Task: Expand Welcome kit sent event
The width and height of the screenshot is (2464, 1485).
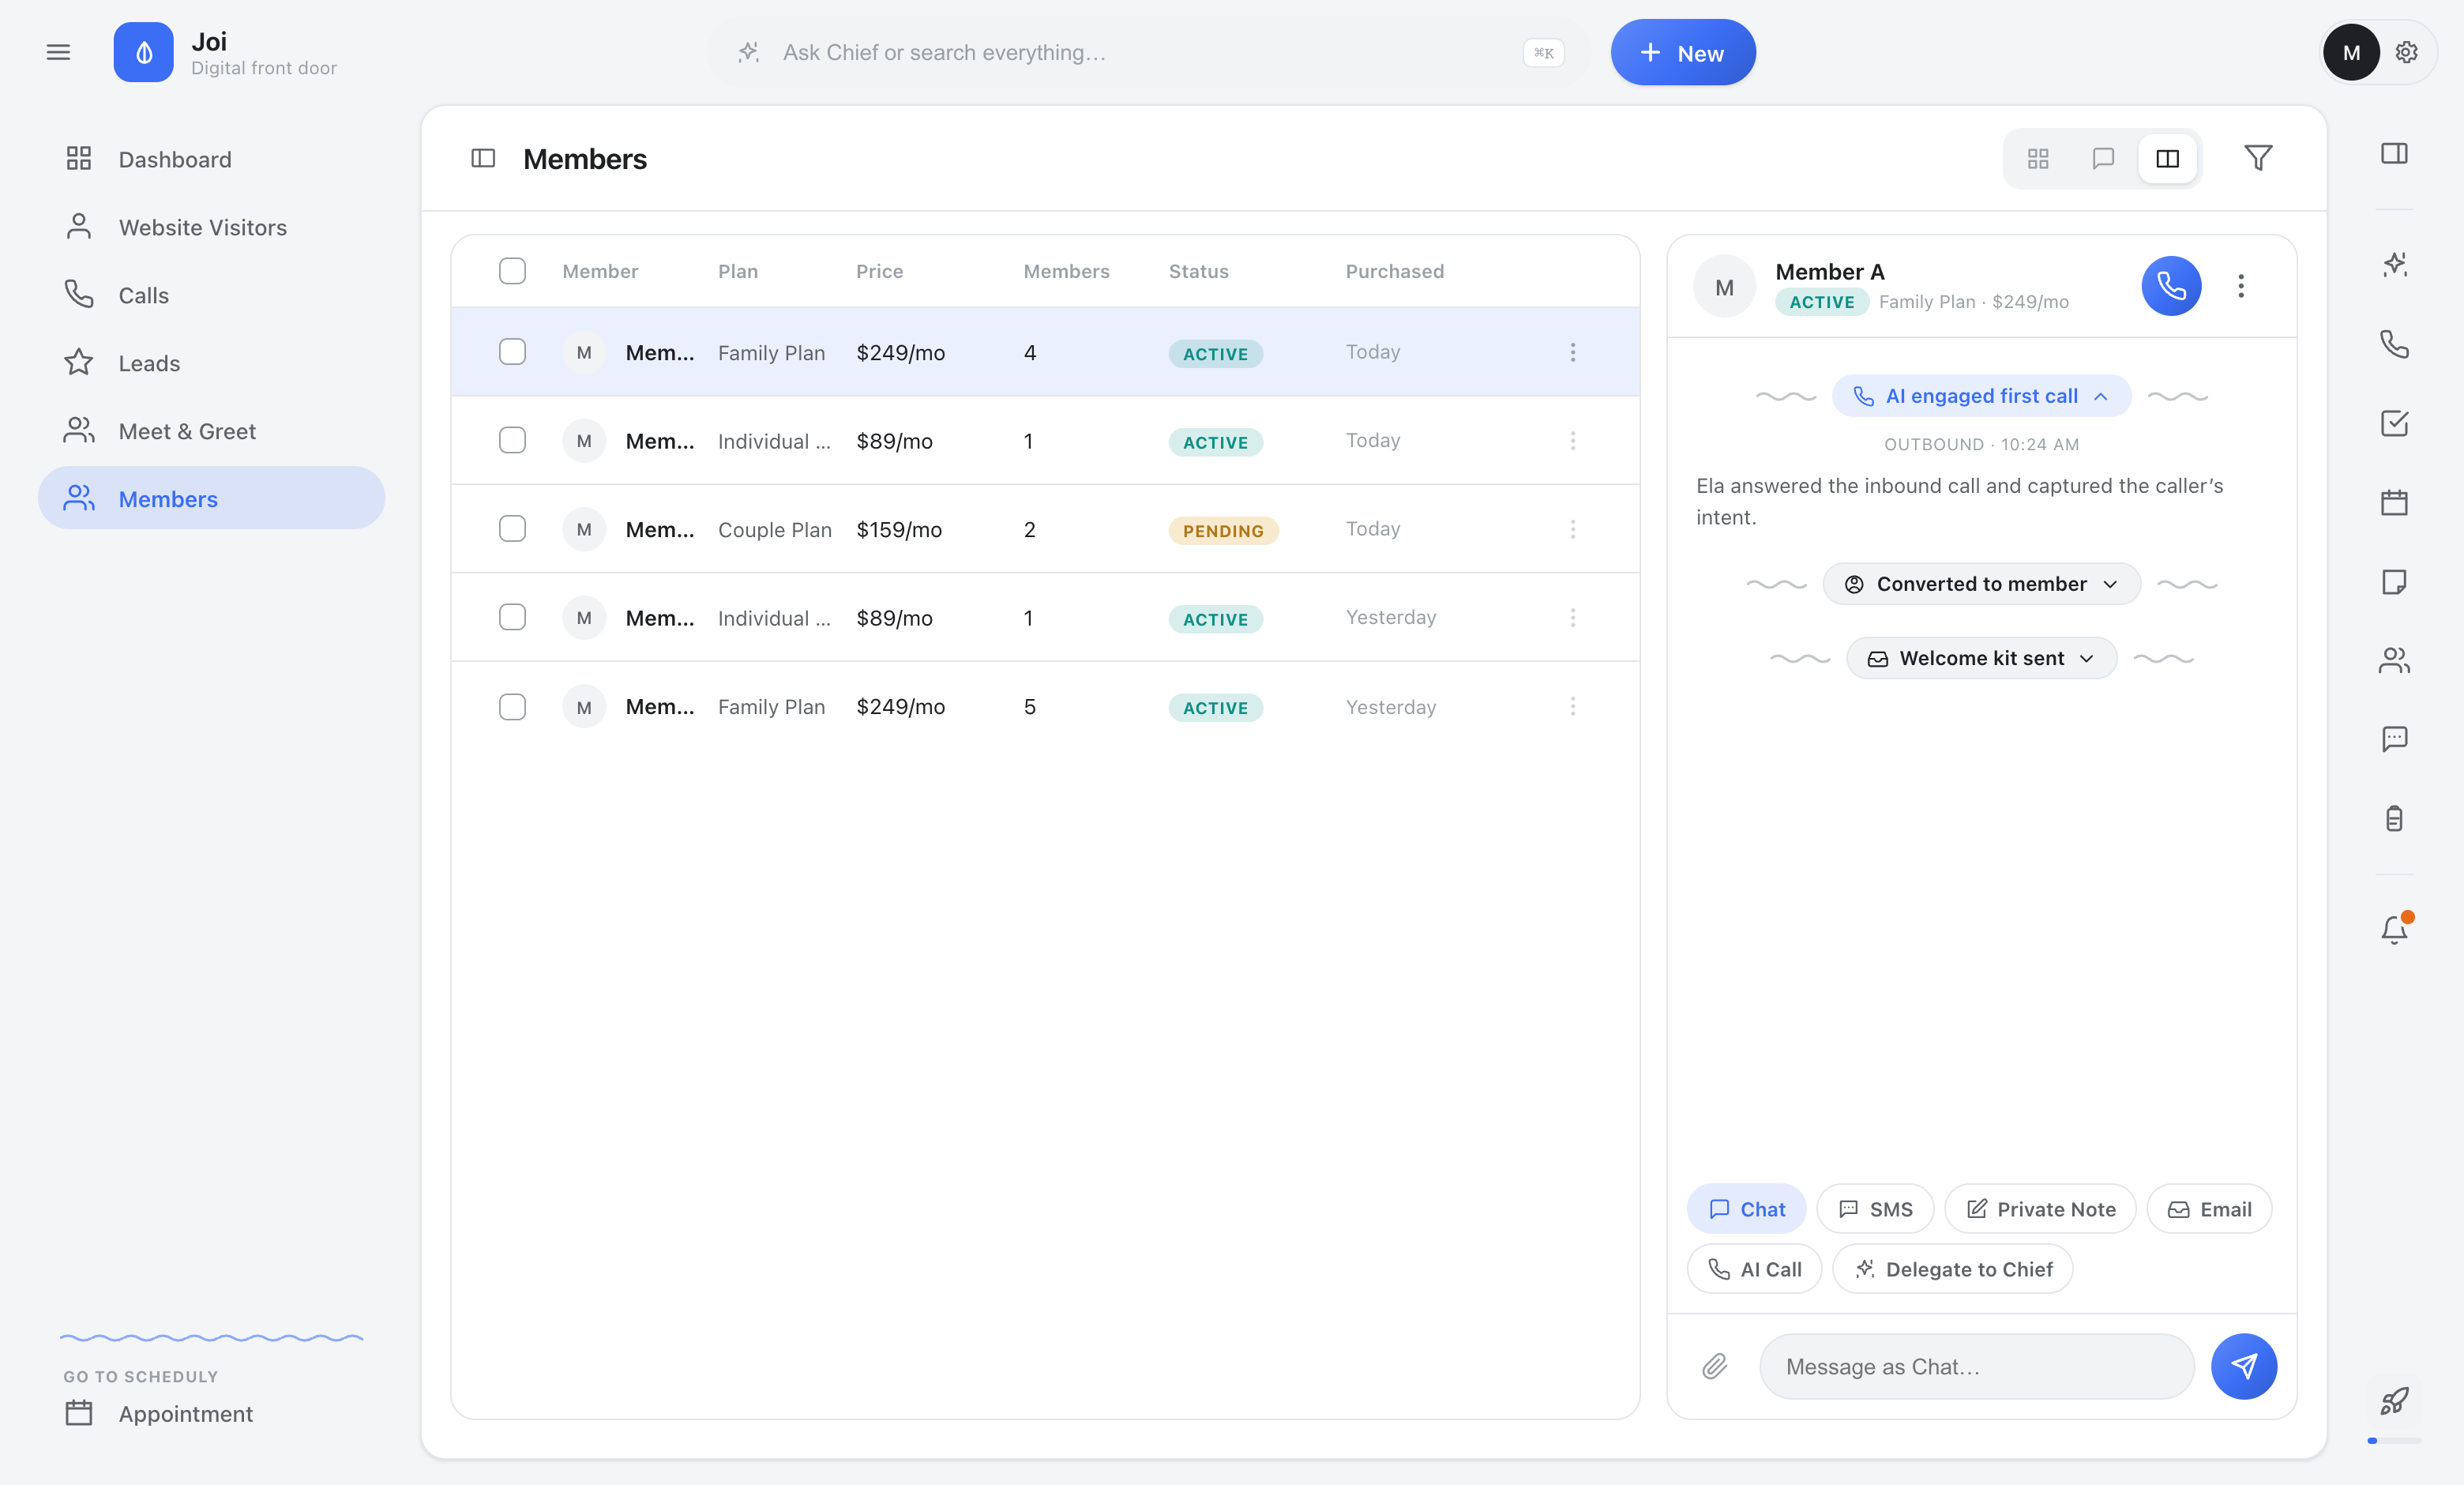Action: [x=1981, y=658]
